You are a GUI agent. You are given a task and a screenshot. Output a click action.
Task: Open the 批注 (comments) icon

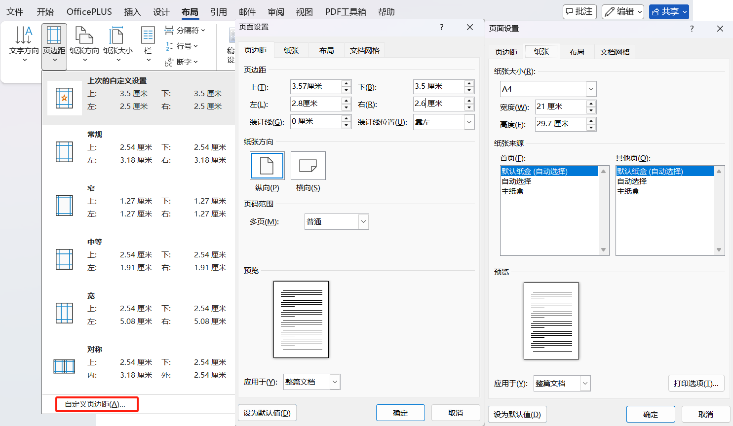[x=579, y=11]
